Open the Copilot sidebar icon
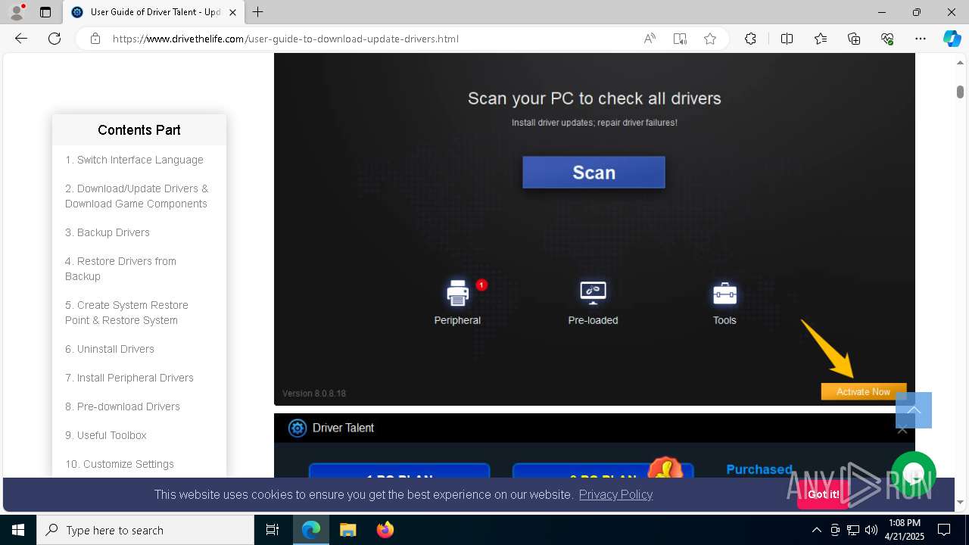The height and width of the screenshot is (545, 969). (952, 39)
